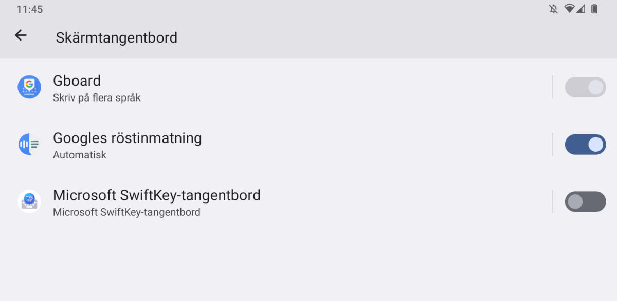Enable the Gboard toggle
The height and width of the screenshot is (301, 617).
coord(585,87)
